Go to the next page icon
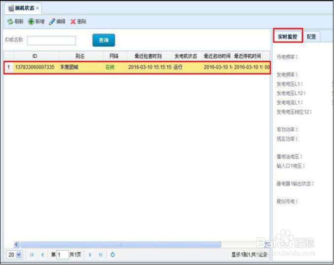 click(x=90, y=255)
